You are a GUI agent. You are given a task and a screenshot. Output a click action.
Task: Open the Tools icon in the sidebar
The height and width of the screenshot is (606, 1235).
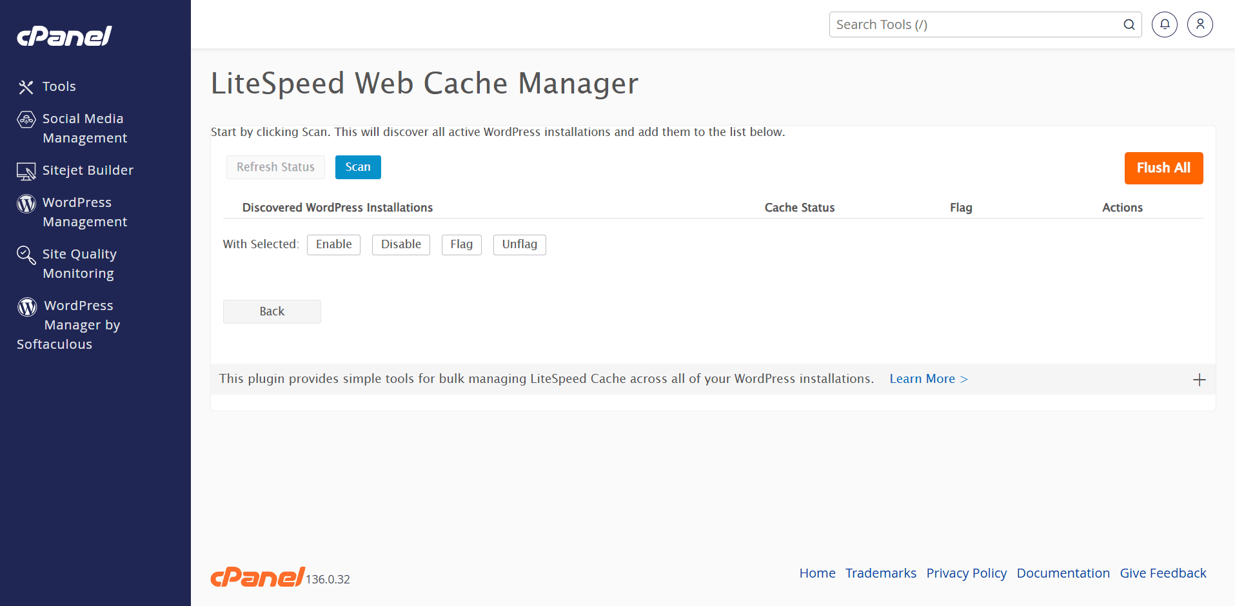(x=26, y=87)
